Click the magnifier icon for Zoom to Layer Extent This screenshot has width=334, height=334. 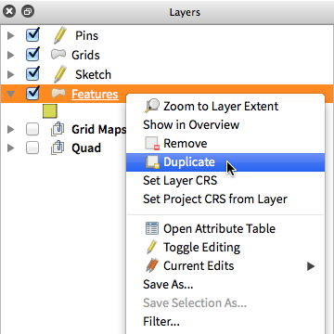pyautogui.click(x=152, y=106)
